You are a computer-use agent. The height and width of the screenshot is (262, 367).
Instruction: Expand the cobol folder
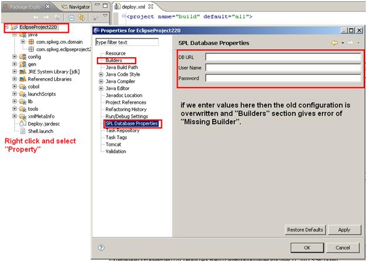(15, 86)
